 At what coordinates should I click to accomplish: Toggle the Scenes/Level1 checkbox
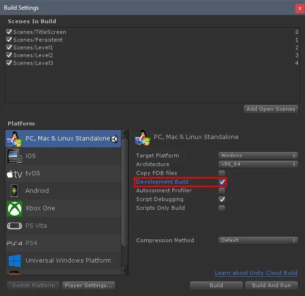(9, 47)
